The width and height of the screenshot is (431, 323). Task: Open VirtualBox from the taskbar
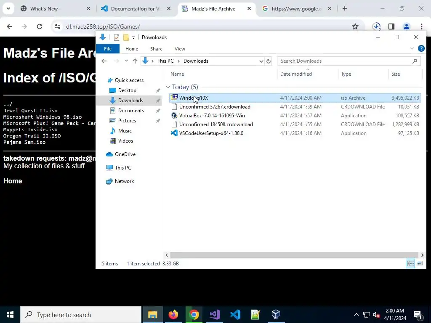276,315
